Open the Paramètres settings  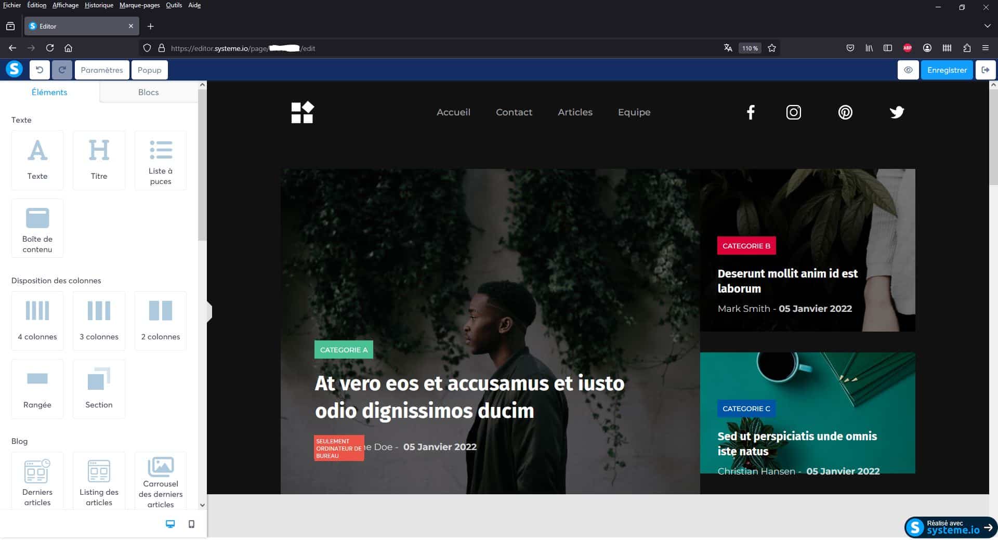tap(102, 70)
